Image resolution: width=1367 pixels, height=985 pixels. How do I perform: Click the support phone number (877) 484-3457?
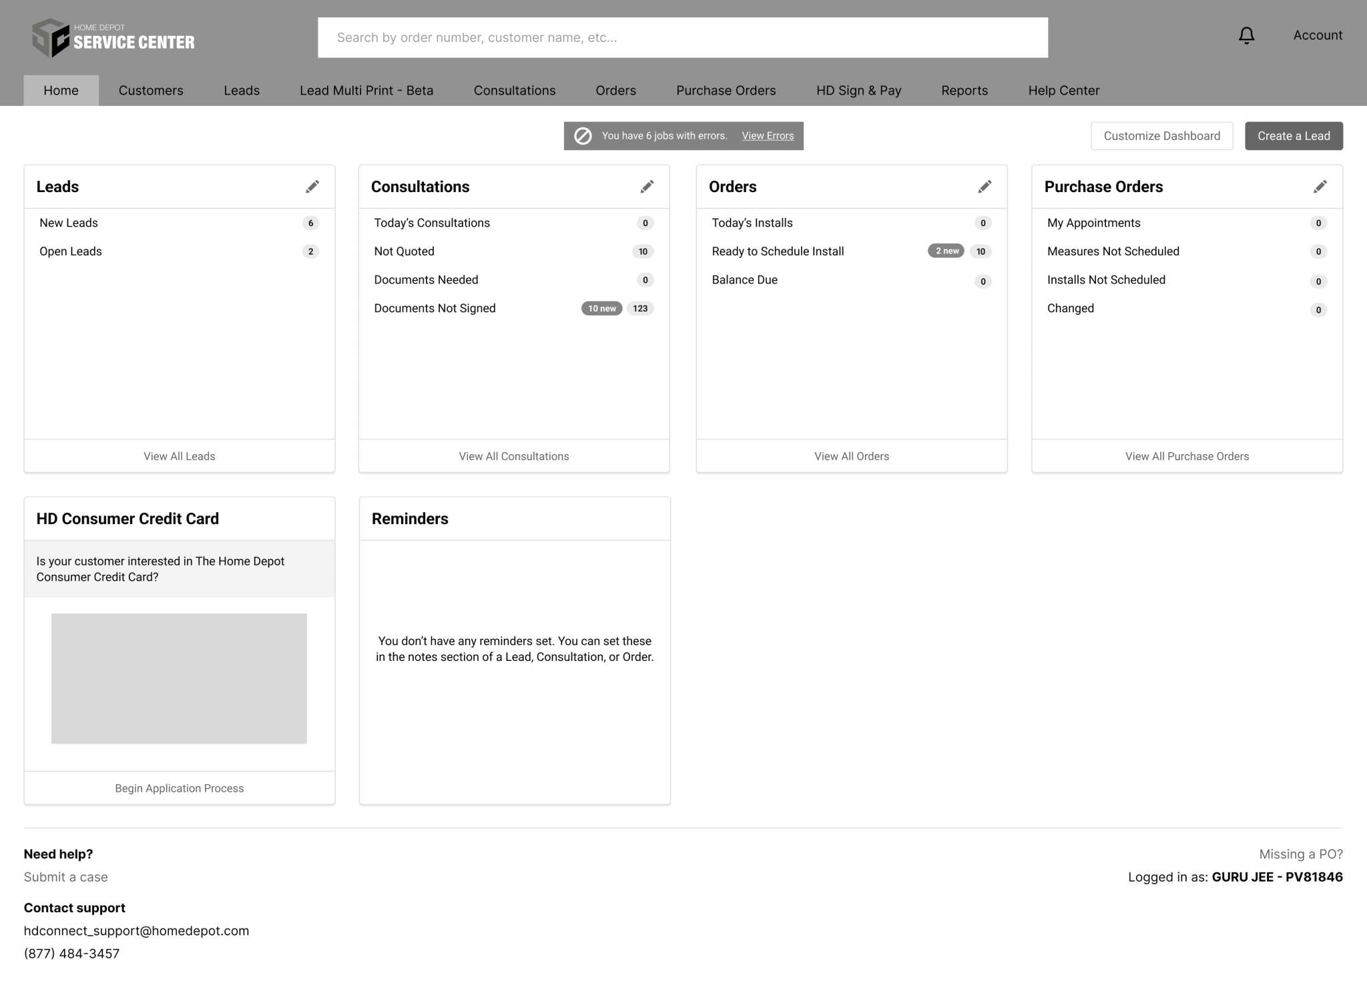(x=72, y=954)
